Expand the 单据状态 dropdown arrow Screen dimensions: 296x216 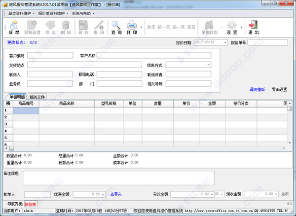coord(222,27)
